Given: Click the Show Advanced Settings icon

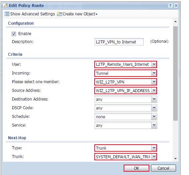Looking at the screenshot, I should [x=7, y=14].
